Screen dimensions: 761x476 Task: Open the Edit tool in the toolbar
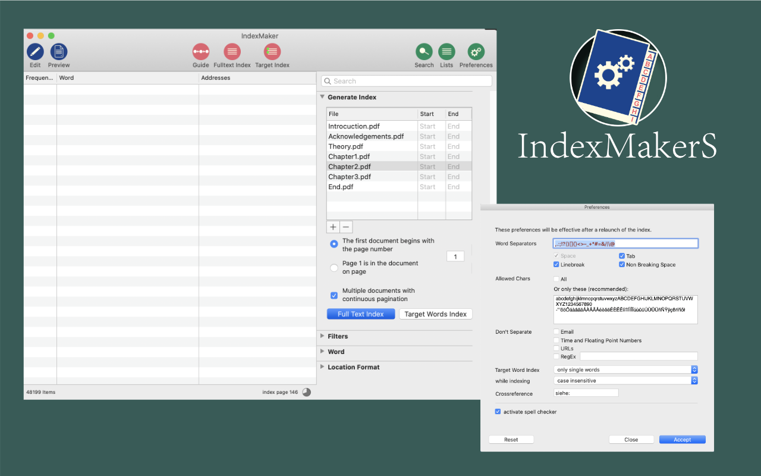(x=35, y=52)
